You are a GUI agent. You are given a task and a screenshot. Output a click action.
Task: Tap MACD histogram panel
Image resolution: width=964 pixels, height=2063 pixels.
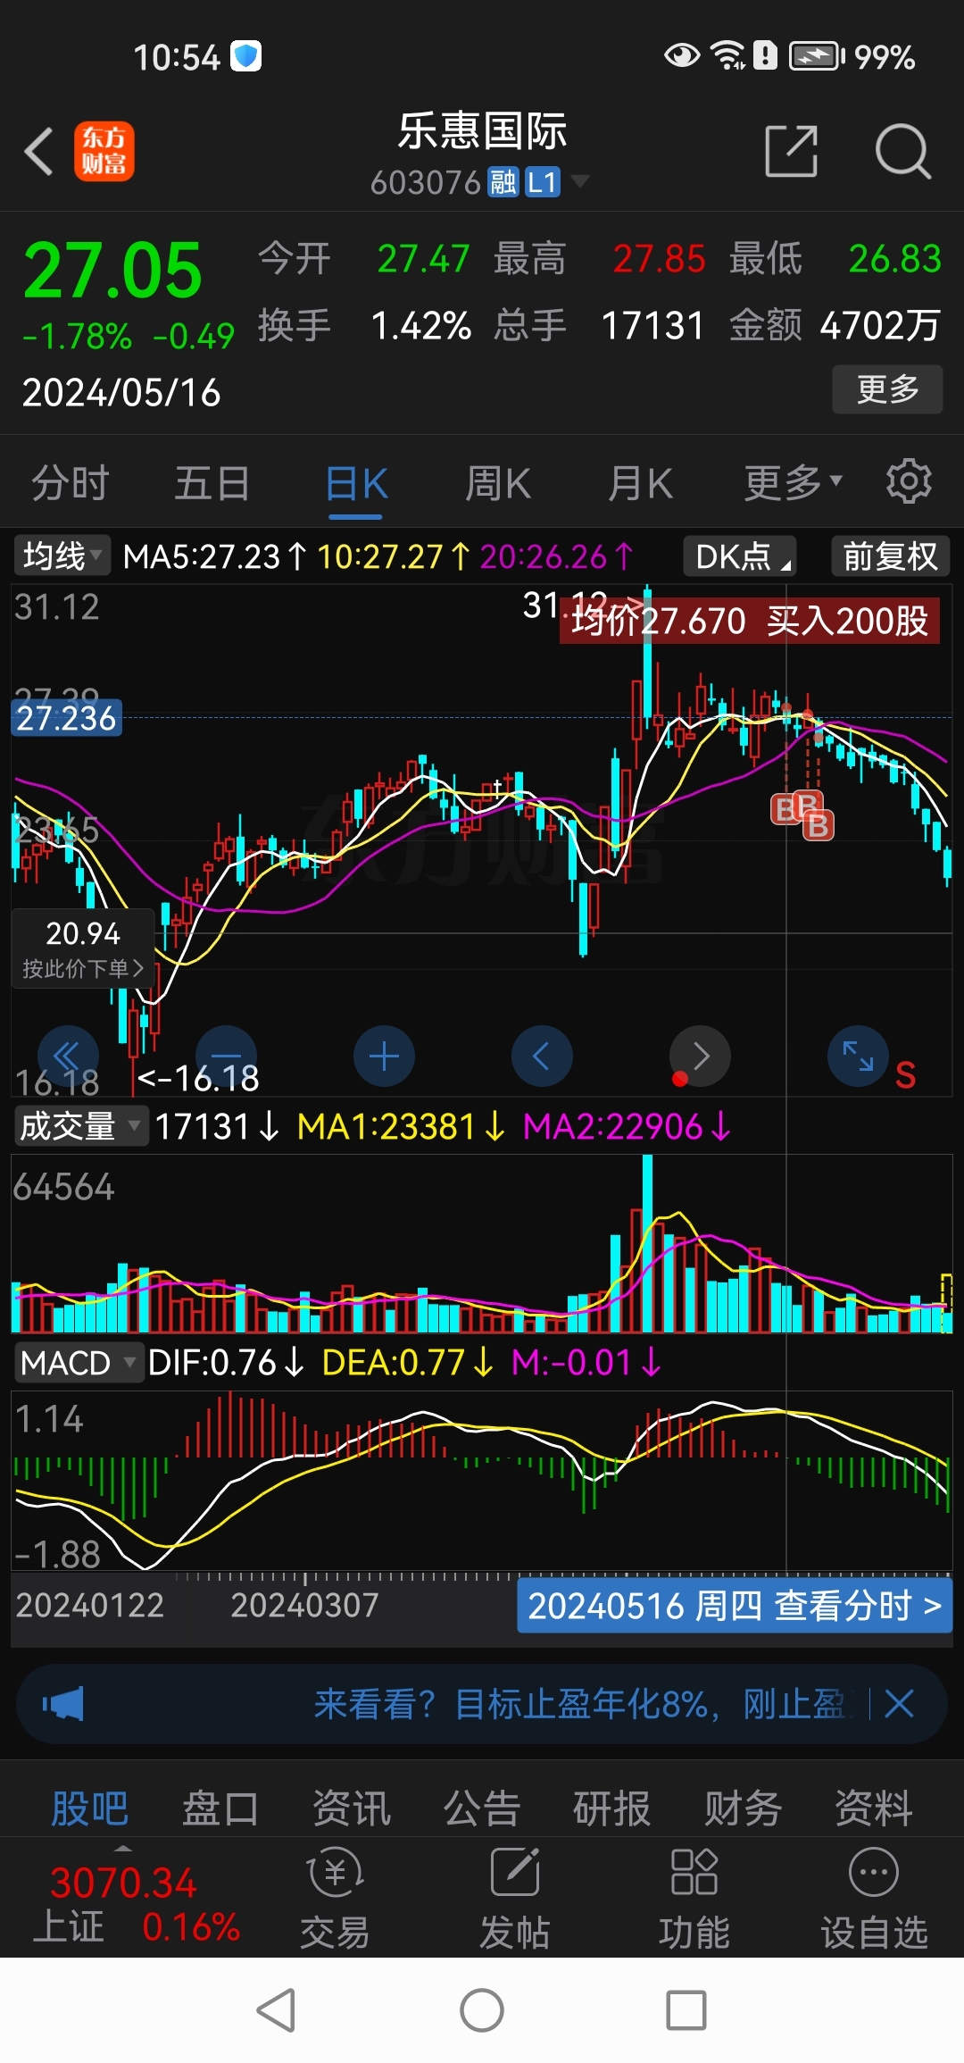click(482, 1480)
